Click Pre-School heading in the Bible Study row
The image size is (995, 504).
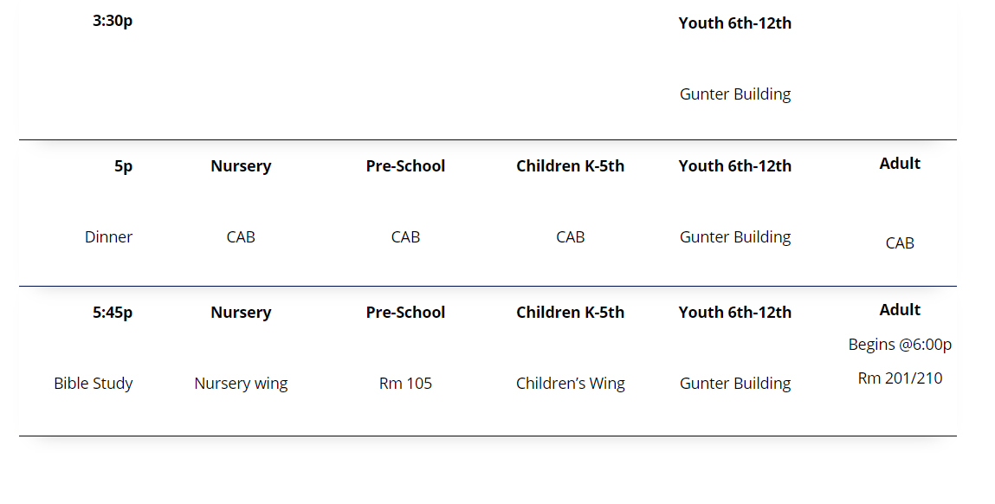pos(405,313)
